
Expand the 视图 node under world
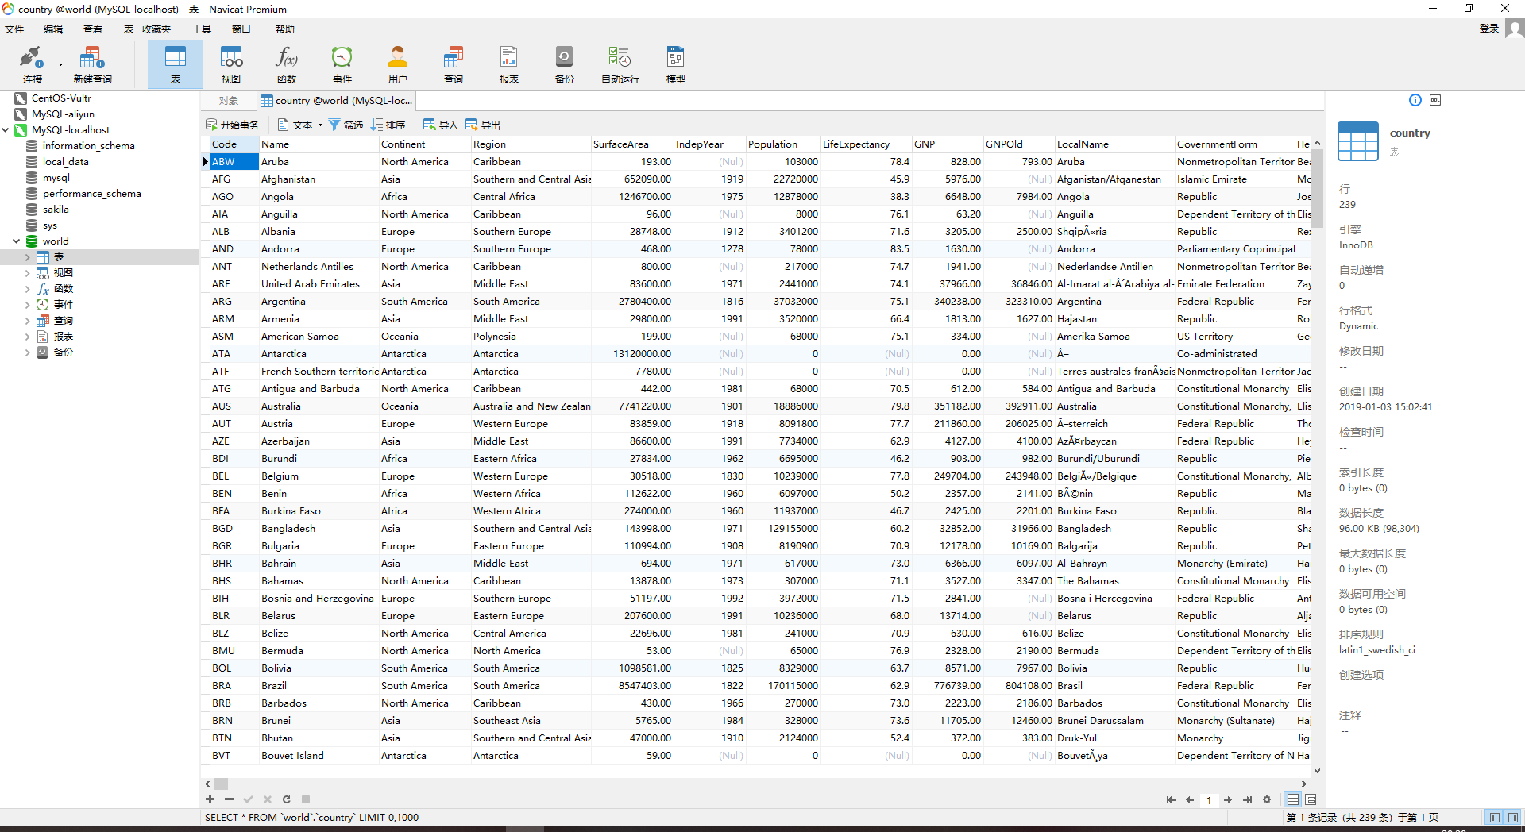tap(27, 273)
